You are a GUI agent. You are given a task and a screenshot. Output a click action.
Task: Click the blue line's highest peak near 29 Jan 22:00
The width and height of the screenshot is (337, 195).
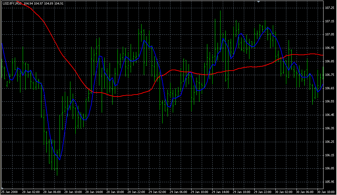pos(268,28)
